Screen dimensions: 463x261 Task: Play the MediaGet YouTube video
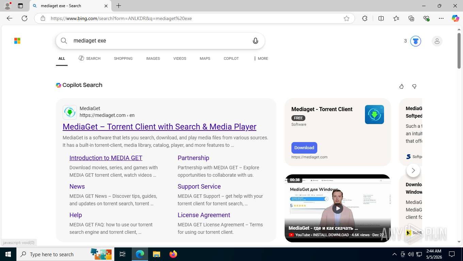(338, 208)
